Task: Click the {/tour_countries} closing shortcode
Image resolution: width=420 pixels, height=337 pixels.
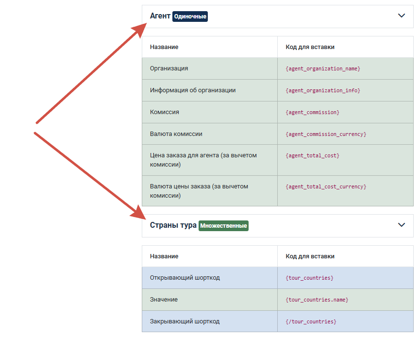Action: [x=311, y=321]
